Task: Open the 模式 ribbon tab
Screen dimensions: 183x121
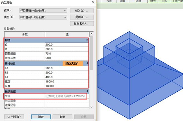Action: 153,1
